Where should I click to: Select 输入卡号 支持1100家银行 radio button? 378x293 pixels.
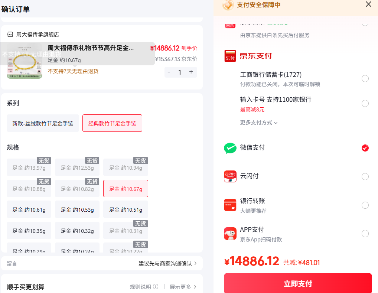[365, 103]
